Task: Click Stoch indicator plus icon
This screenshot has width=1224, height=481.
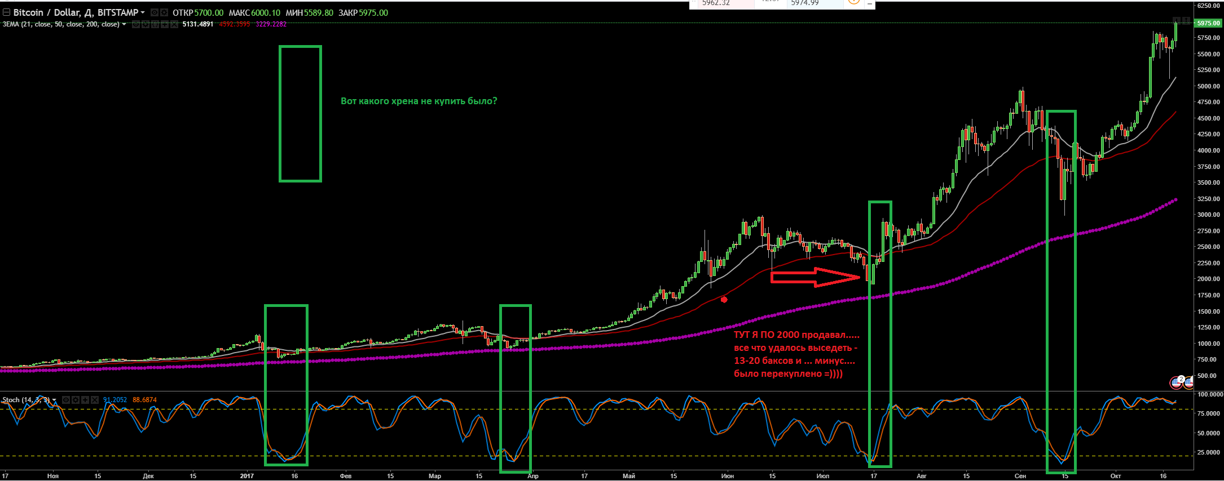Action: point(85,400)
